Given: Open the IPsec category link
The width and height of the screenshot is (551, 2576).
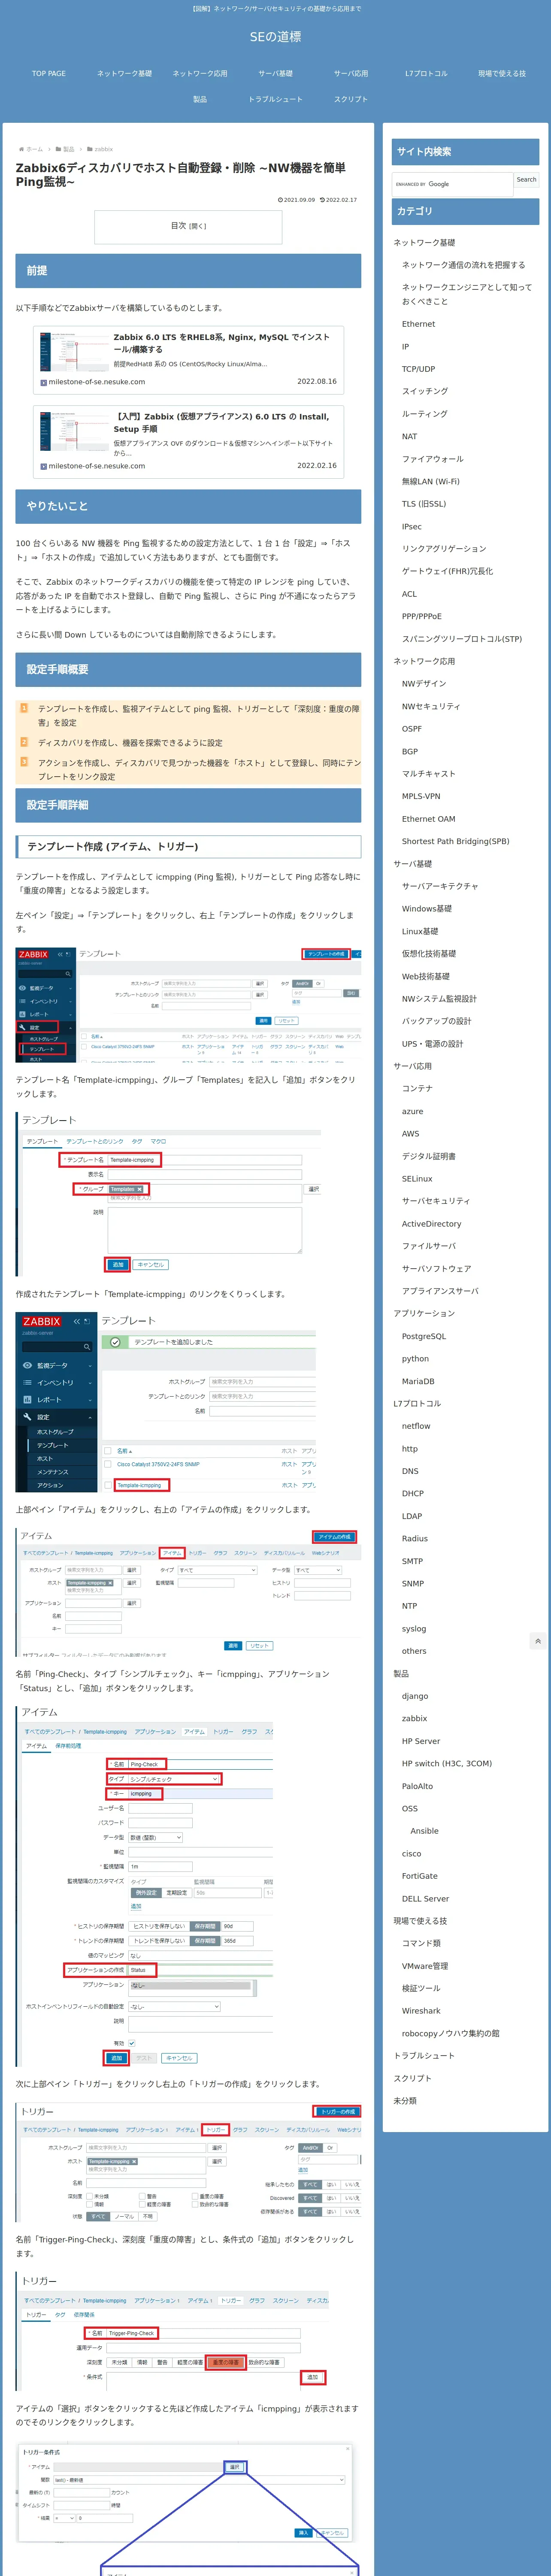Looking at the screenshot, I should (x=412, y=526).
